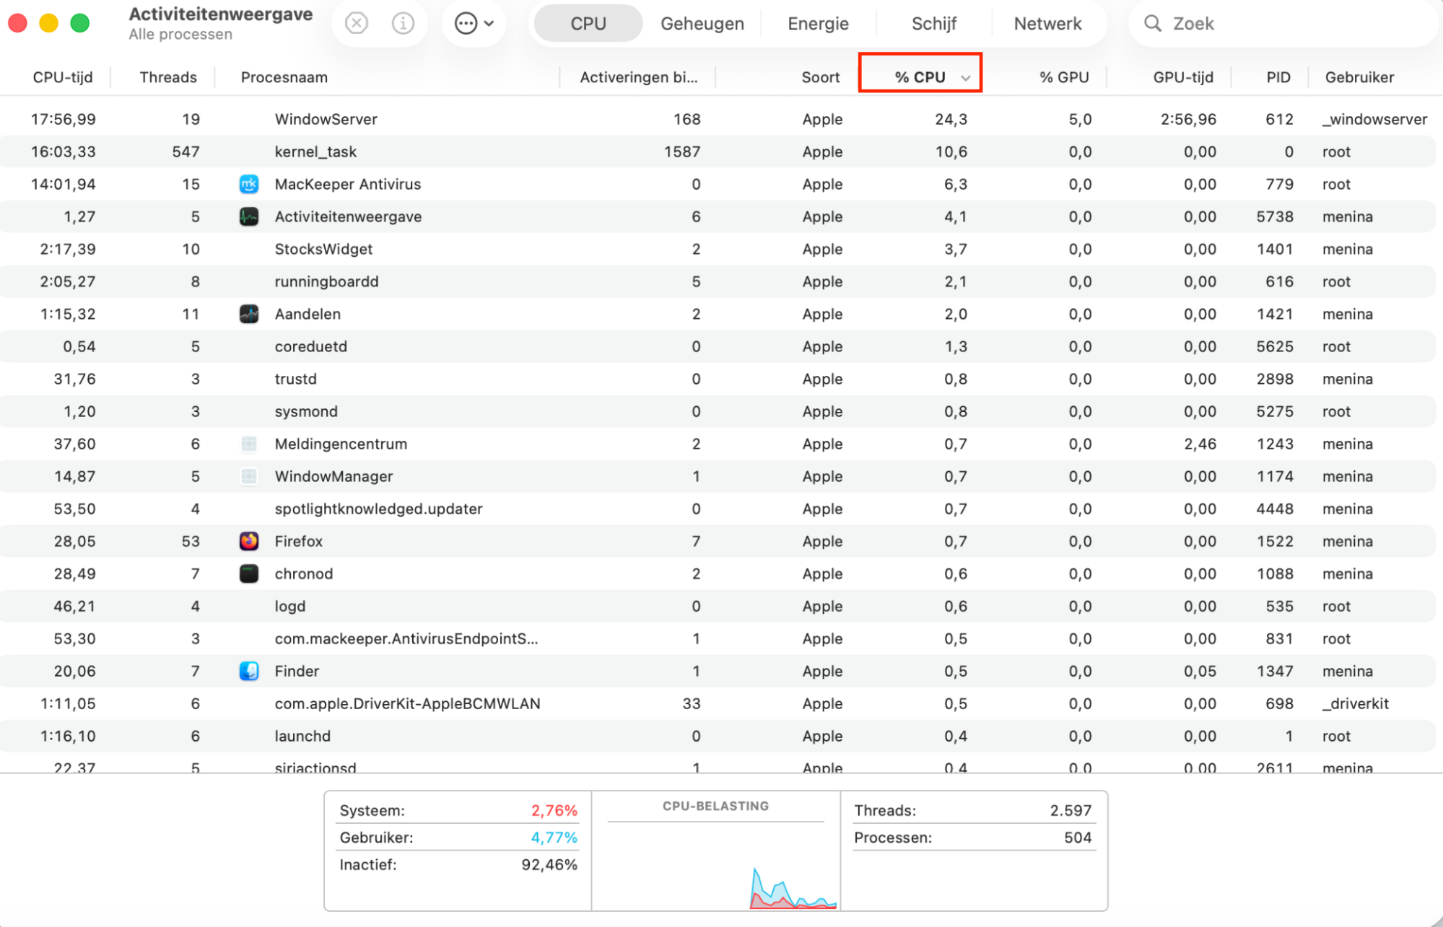Sort by Gebruiker column header
This screenshot has height=927, width=1443.
pyautogui.click(x=1359, y=77)
